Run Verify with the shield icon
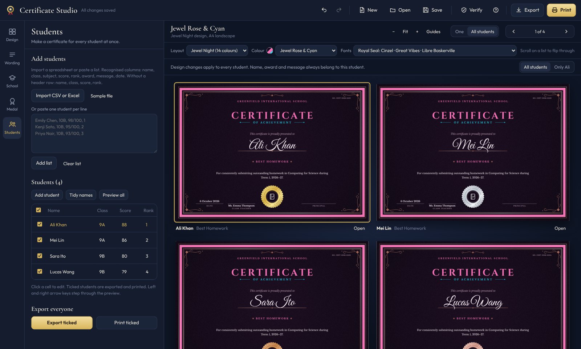 coord(472,10)
